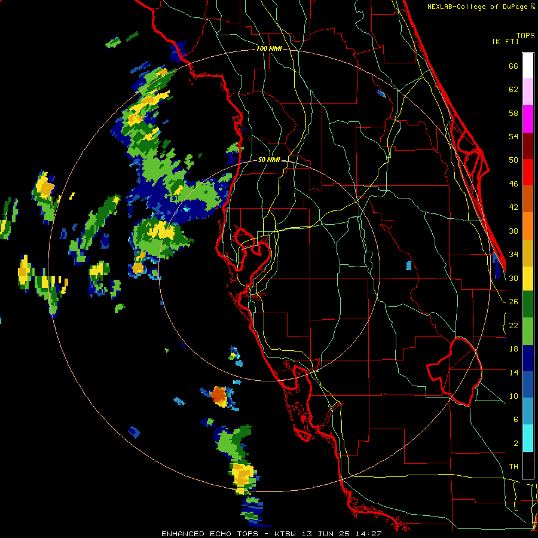Image resolution: width=538 pixels, height=538 pixels.
Task: Select the 18 legend value
Action: (513, 349)
